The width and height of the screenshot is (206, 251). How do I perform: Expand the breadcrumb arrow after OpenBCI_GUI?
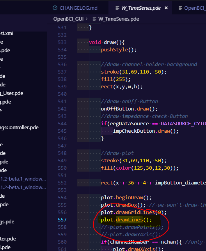point(87,19)
